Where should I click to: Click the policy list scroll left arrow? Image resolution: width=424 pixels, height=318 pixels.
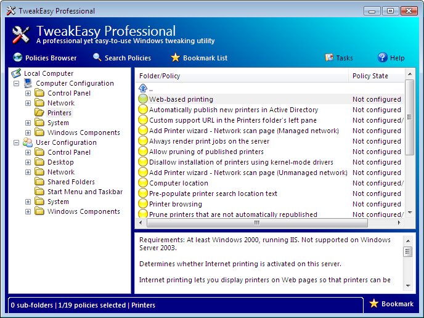click(141, 223)
